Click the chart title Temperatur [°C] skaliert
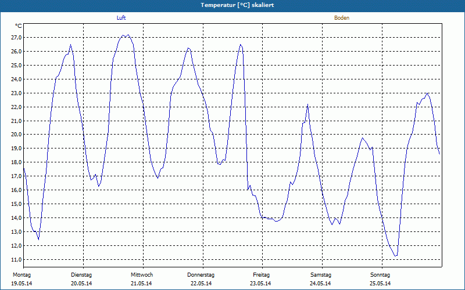 pos(237,5)
